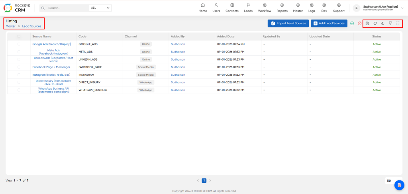
Task: Open the Master breadcrumb link
Action: (10, 26)
